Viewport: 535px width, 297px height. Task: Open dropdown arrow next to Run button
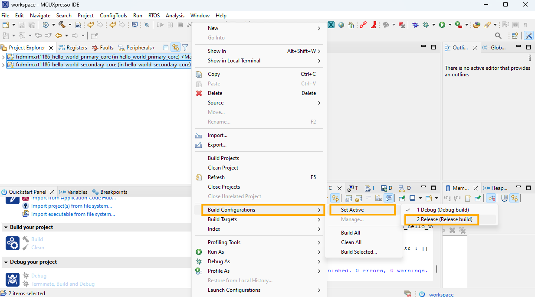pos(450,25)
